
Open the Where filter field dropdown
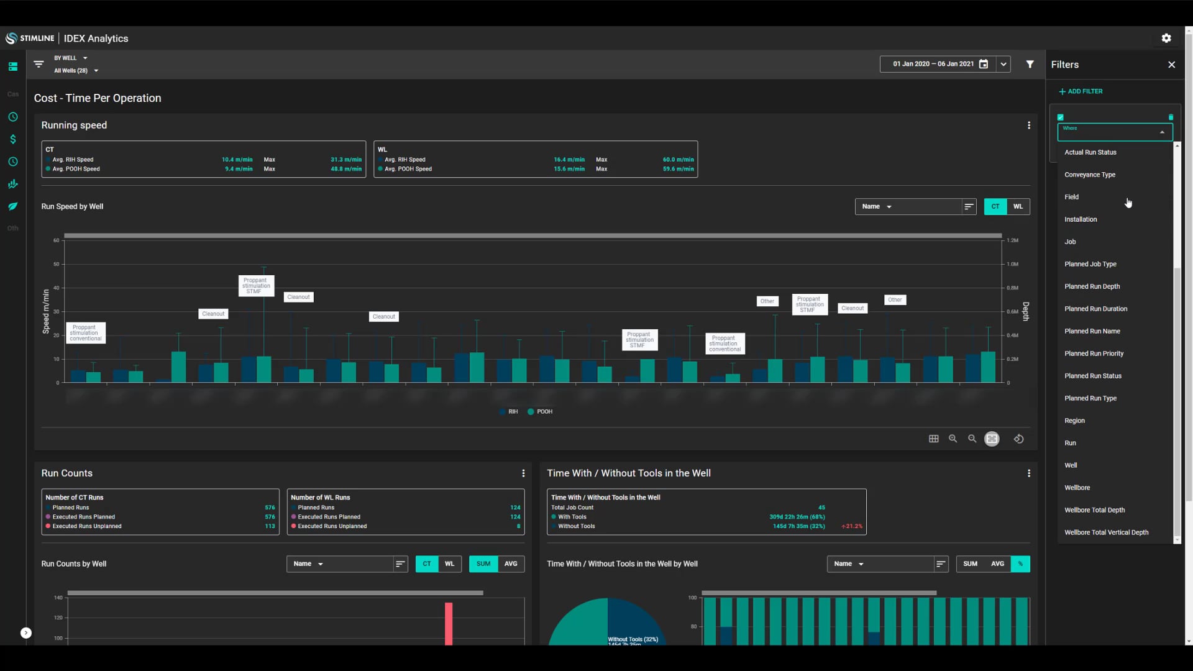tap(1113, 132)
